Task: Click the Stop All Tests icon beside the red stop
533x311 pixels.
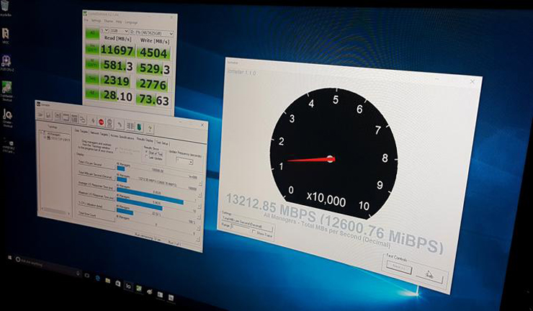Action: coord(109,123)
